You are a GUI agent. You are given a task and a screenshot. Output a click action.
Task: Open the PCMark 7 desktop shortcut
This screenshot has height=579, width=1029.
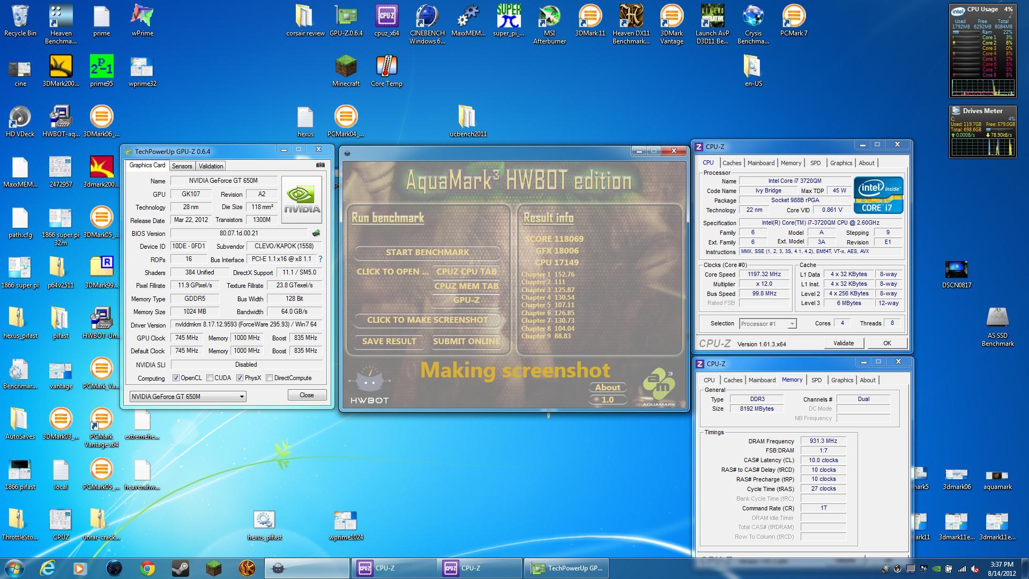794,20
